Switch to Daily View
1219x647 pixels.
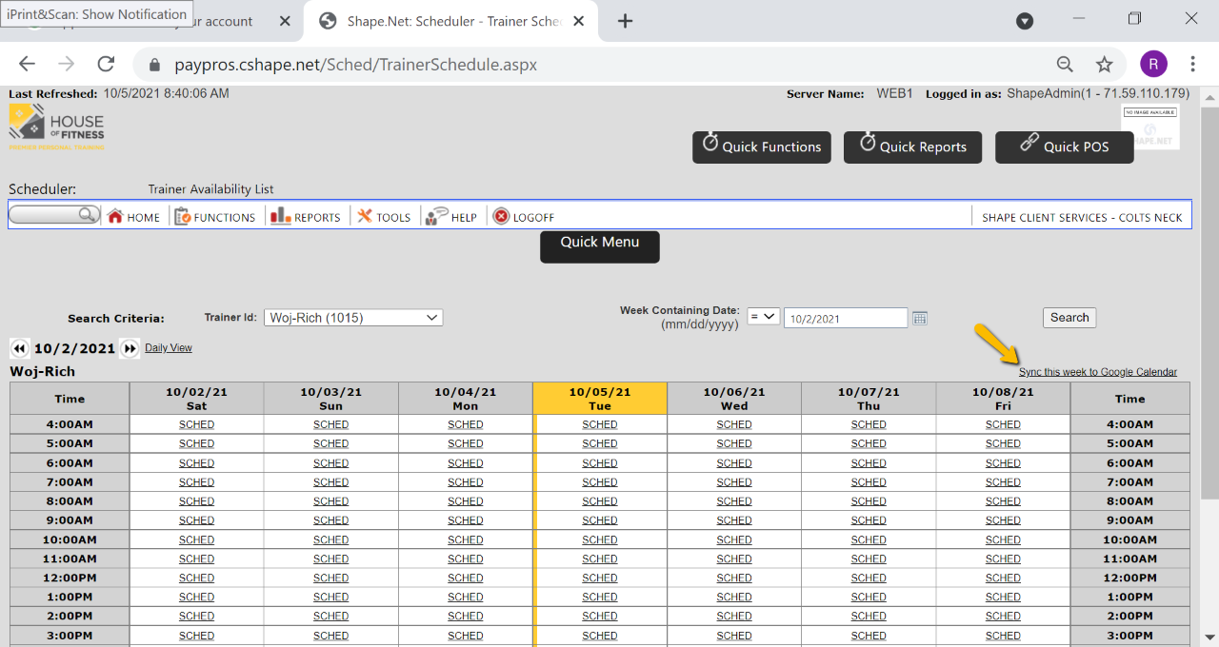coord(169,347)
